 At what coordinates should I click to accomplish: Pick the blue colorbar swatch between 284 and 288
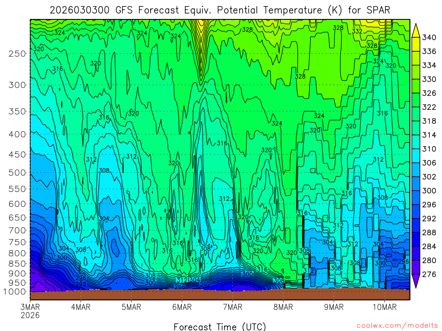[x=416, y=240]
